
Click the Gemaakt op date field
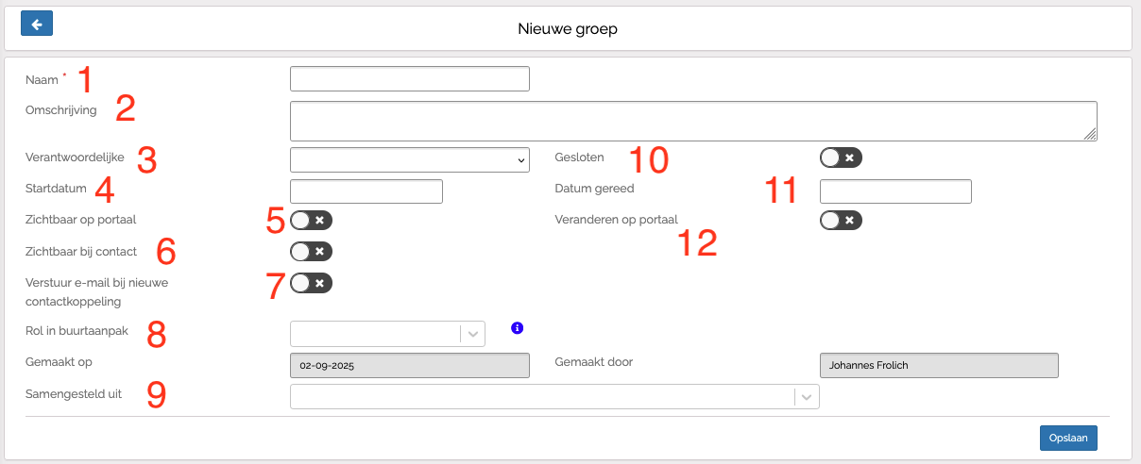tap(409, 365)
